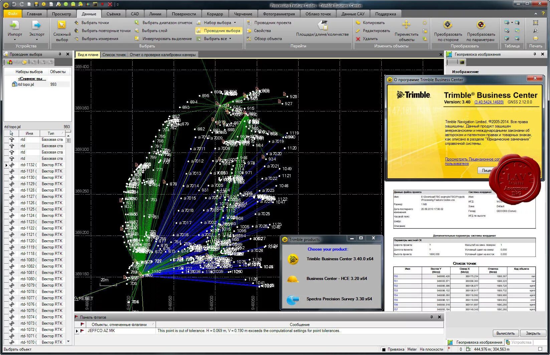Expand the Export dropdown arrow
The height and width of the screenshot is (355, 550).
click(36, 40)
